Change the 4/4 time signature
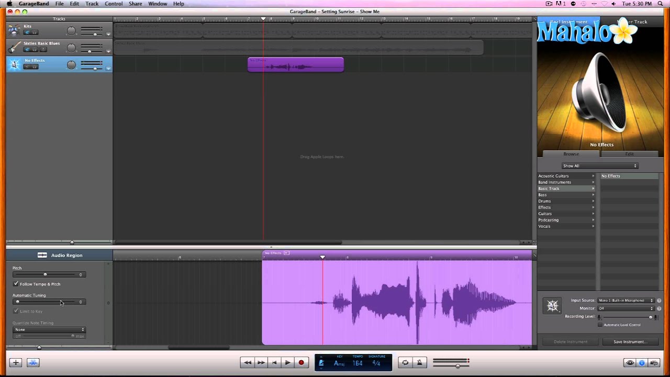Screen dimensions: 670x377 coord(376,363)
